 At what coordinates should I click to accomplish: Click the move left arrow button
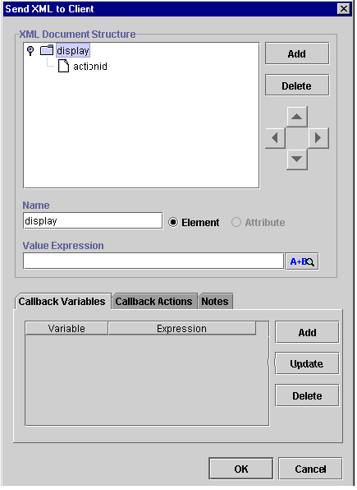(275, 138)
